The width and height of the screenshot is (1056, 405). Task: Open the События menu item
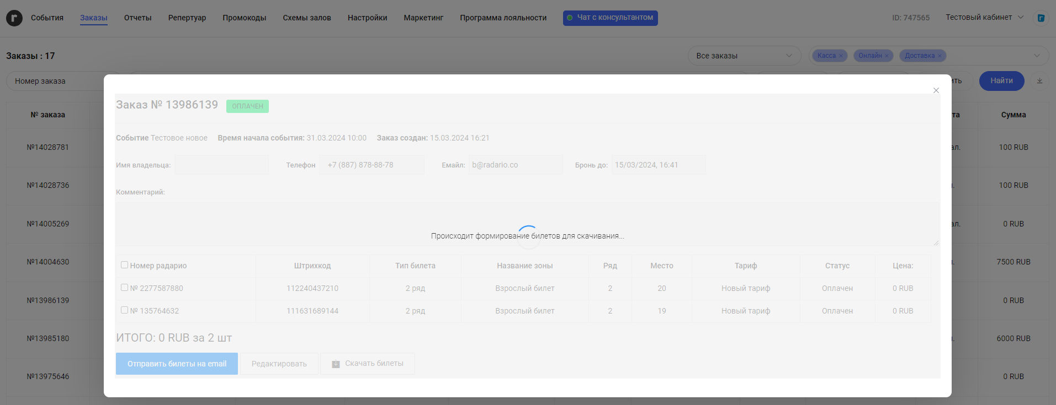[47, 18]
